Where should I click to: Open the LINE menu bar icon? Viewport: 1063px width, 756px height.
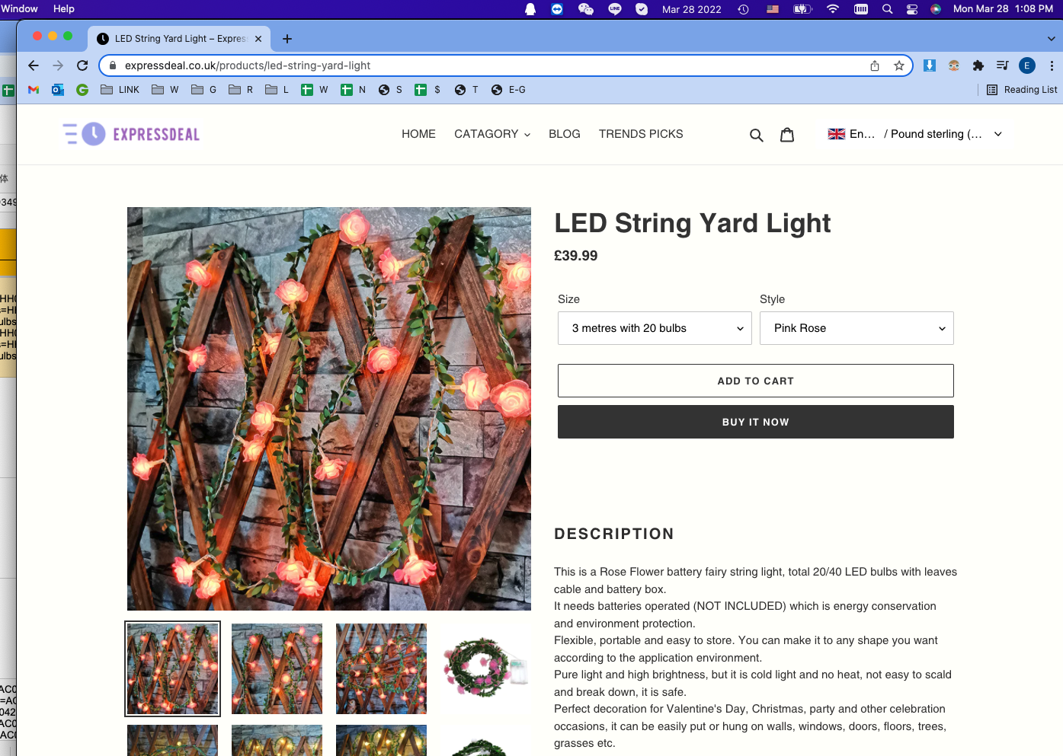(615, 9)
